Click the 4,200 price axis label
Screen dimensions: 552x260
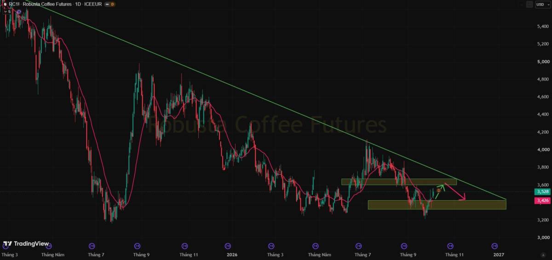click(543, 132)
